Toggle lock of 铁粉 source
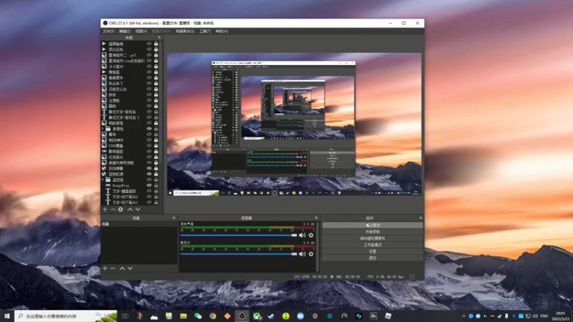Viewport: 573px width, 322px height. click(156, 94)
